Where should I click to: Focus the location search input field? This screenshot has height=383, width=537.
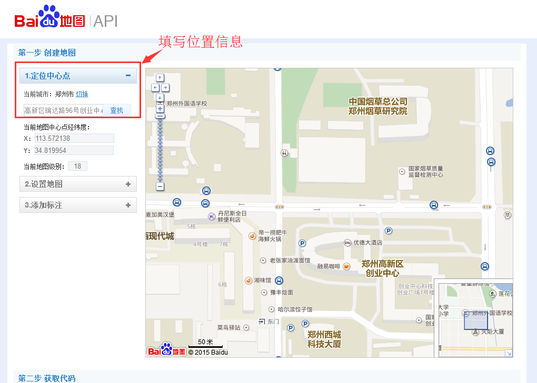pyautogui.click(x=63, y=110)
